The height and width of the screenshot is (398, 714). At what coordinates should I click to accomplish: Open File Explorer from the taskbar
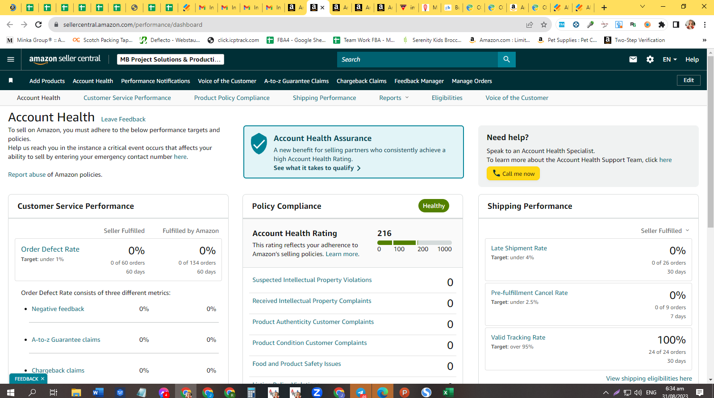pyautogui.click(x=76, y=392)
